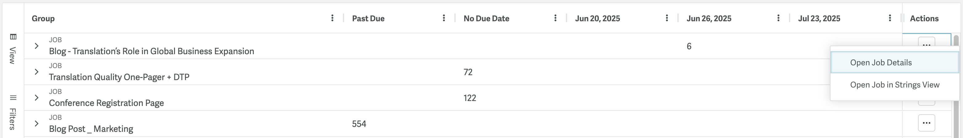963x138 pixels.
Task: Open the No Due Date column menu
Action: click(x=555, y=18)
